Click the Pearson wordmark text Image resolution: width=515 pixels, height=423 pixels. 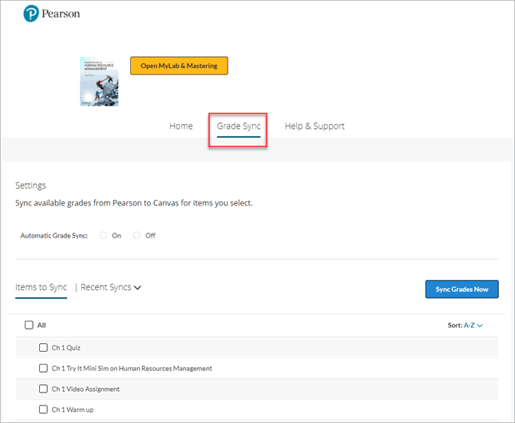(x=61, y=14)
